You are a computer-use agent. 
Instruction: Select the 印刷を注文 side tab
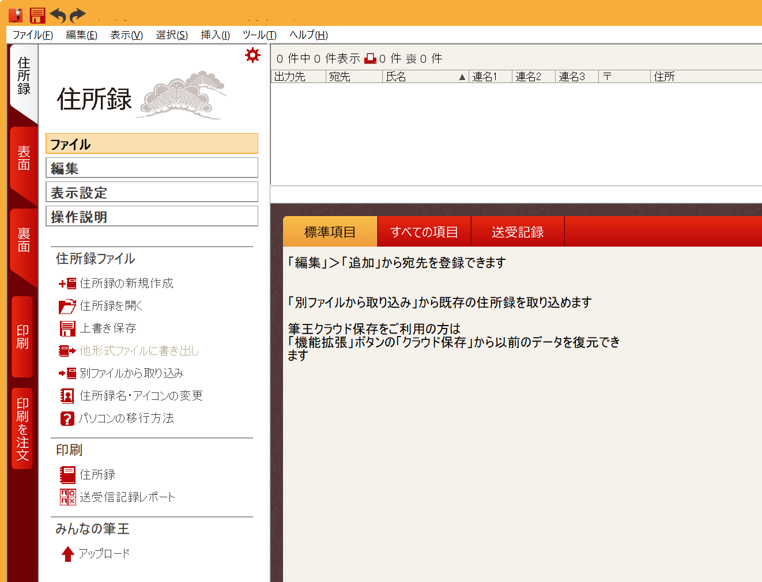click(x=22, y=429)
